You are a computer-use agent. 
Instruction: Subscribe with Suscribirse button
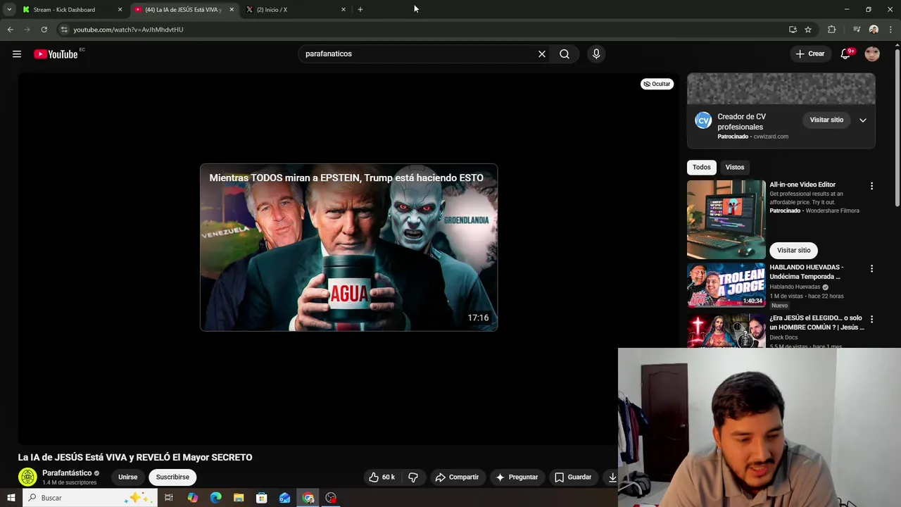pos(172,477)
